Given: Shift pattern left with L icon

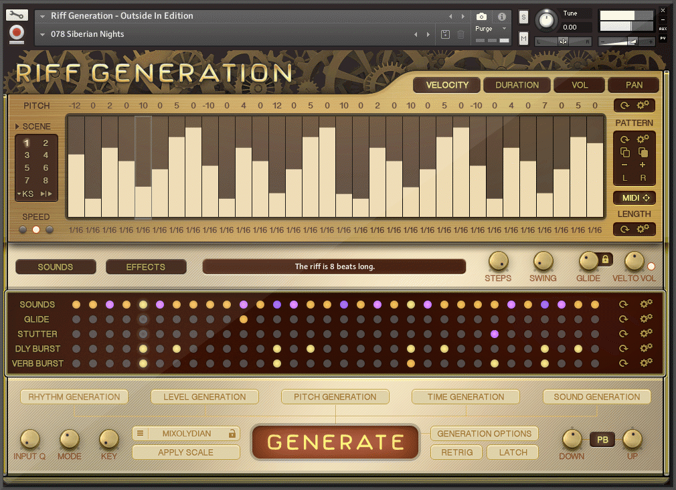Looking at the screenshot, I should pyautogui.click(x=624, y=177).
